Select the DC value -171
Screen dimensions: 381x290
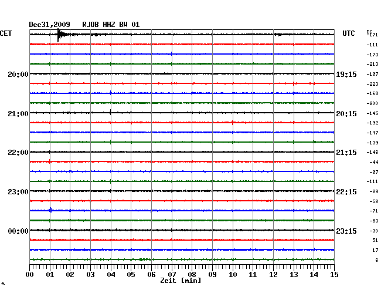(372, 35)
